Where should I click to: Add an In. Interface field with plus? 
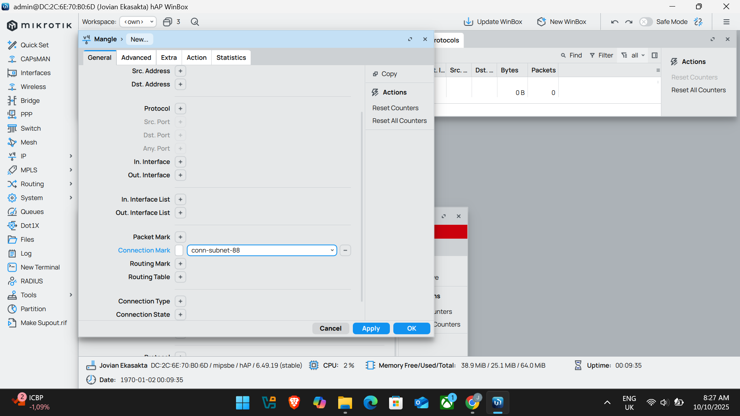click(180, 162)
